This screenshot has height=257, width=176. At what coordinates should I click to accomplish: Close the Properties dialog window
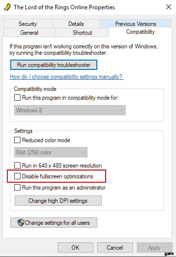point(169,7)
